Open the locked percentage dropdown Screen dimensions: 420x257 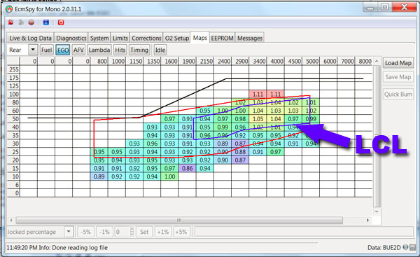[x=40, y=232]
